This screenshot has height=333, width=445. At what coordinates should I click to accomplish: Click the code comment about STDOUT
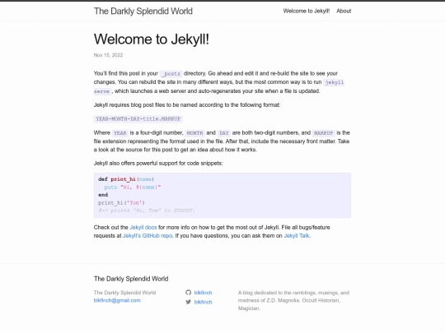pos(147,210)
